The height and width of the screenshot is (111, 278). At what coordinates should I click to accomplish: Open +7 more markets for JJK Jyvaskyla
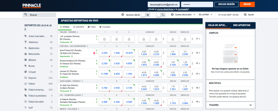coord(198,38)
